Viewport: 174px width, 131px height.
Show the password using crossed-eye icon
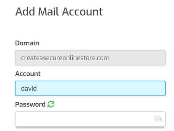(158, 119)
